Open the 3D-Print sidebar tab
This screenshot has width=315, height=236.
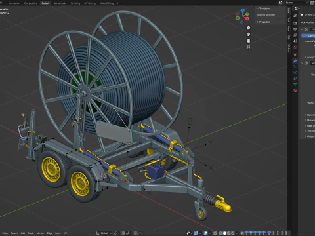pos(289,49)
